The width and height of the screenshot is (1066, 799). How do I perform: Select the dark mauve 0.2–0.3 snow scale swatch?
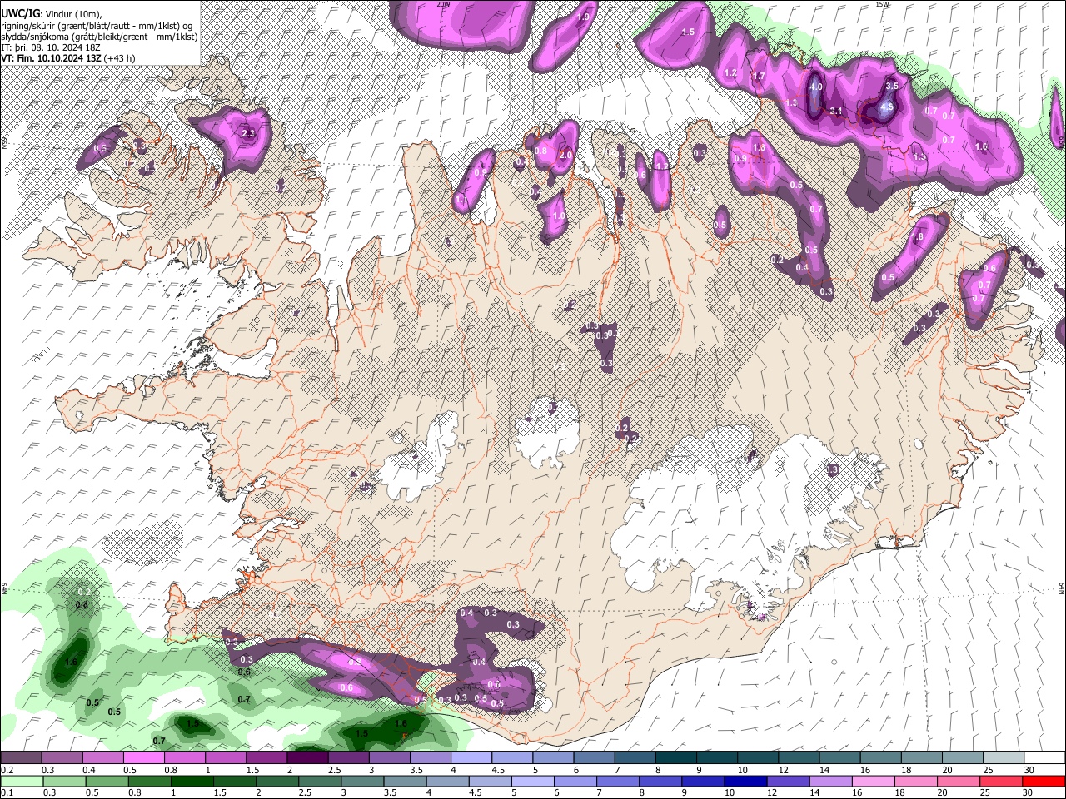click(x=21, y=758)
